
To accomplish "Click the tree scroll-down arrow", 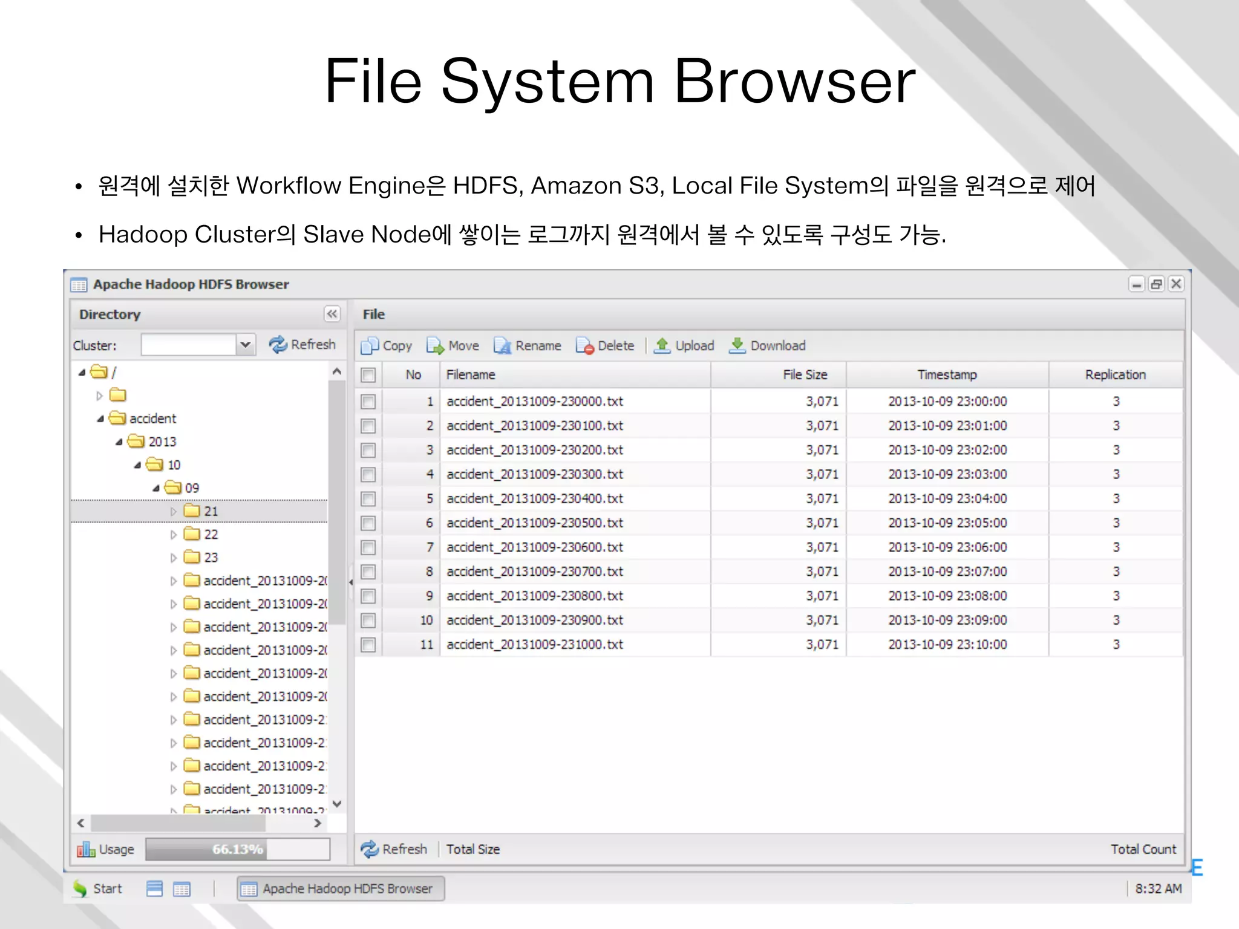I will (337, 804).
